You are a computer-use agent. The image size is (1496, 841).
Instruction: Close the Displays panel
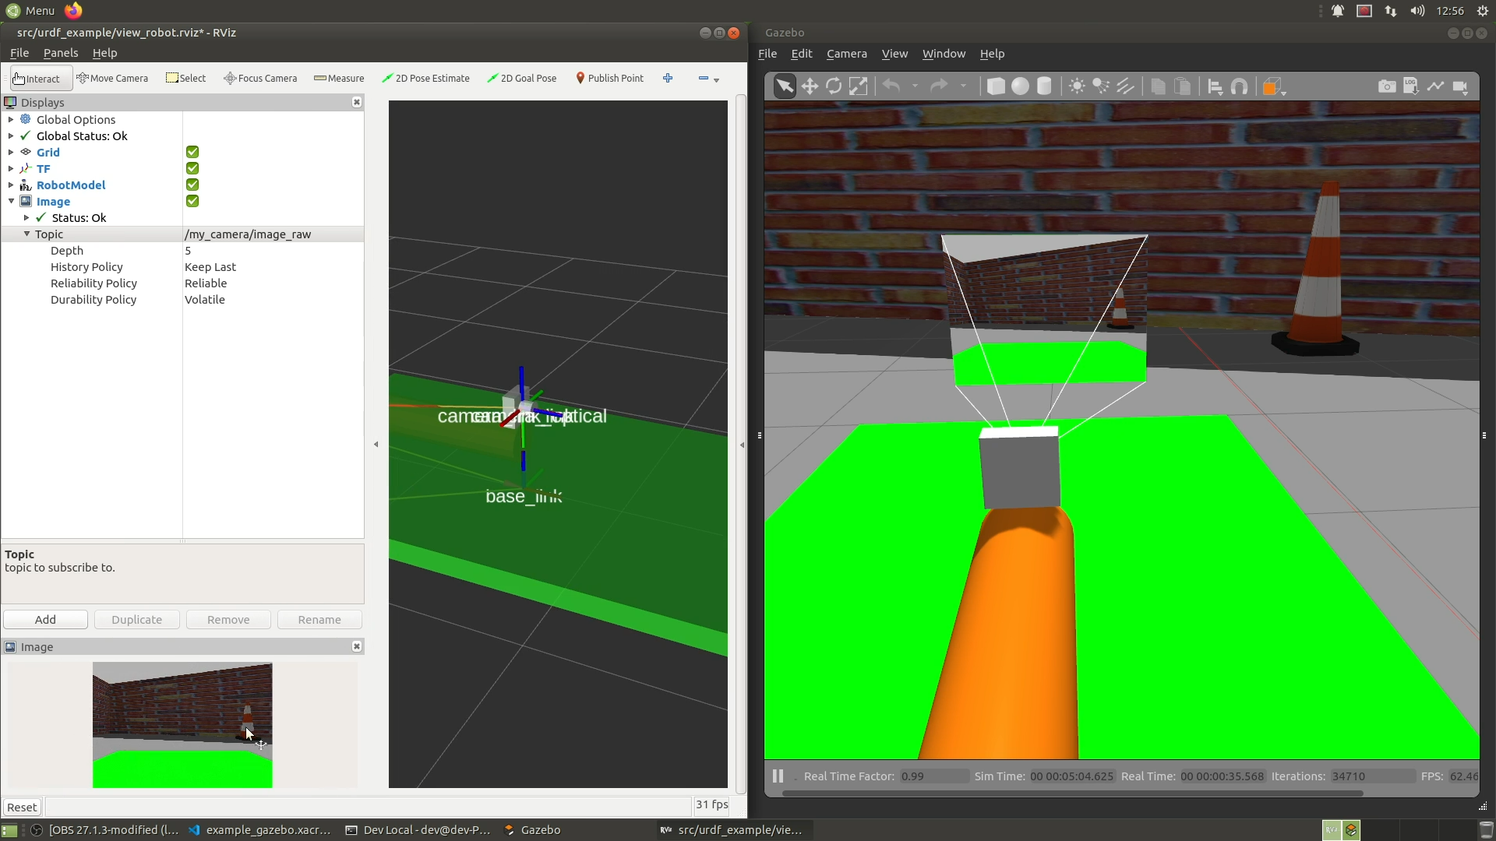coord(357,102)
